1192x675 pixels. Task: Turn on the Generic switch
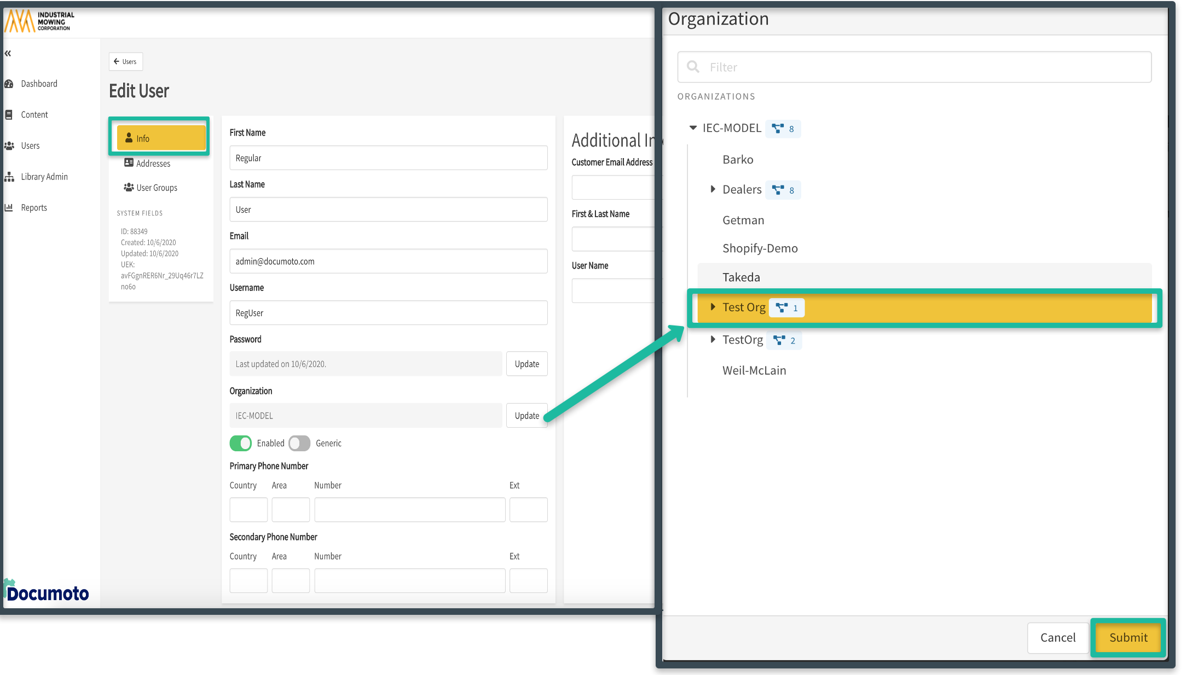[299, 443]
